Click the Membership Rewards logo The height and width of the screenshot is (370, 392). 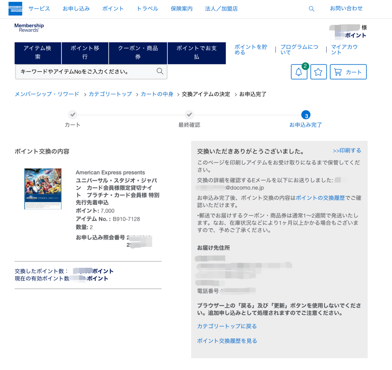point(29,28)
